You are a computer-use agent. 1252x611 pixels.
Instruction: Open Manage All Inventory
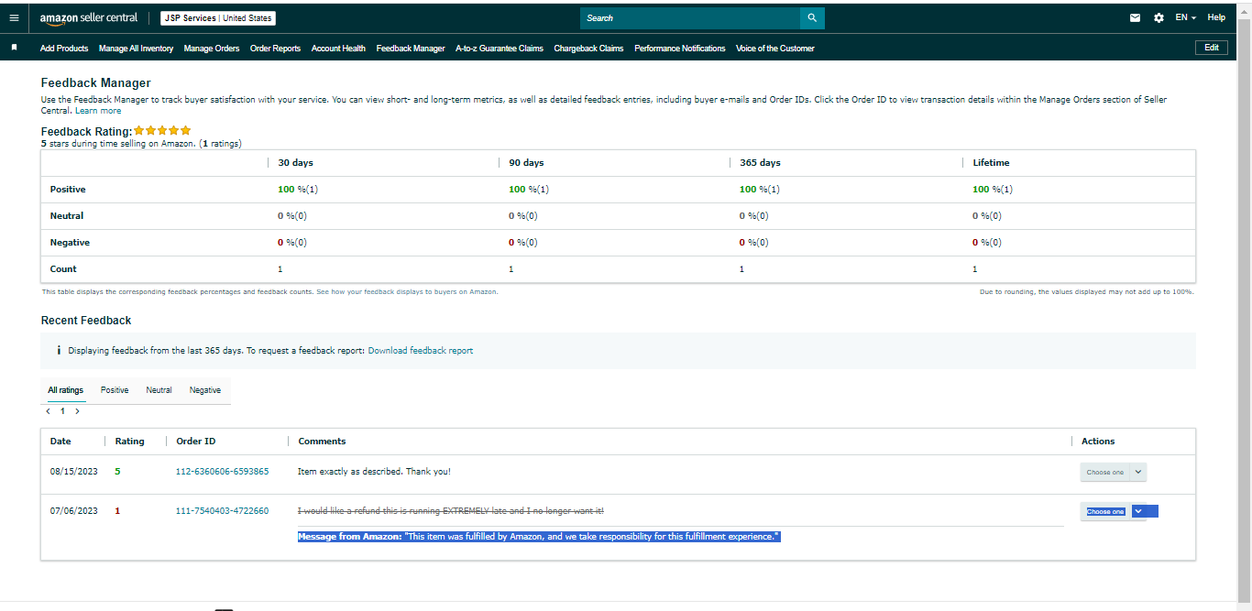point(136,49)
